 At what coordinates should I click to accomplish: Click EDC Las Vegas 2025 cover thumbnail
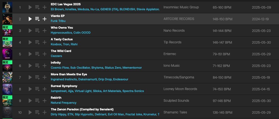click(x=7, y=7)
